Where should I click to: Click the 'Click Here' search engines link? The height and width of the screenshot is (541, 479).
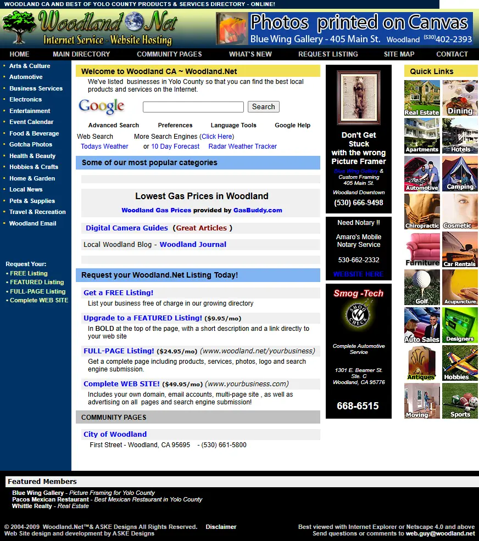216,137
